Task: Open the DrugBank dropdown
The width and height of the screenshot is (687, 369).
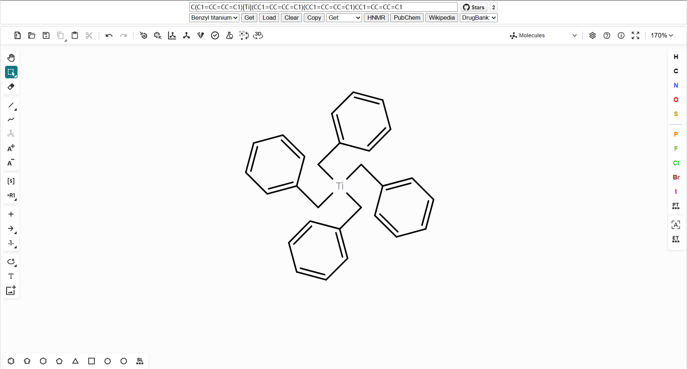Action: [478, 18]
